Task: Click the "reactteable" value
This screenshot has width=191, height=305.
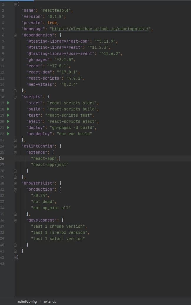Action: [56, 11]
